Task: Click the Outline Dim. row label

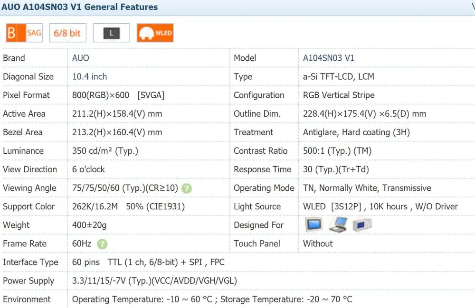Action: (257, 114)
